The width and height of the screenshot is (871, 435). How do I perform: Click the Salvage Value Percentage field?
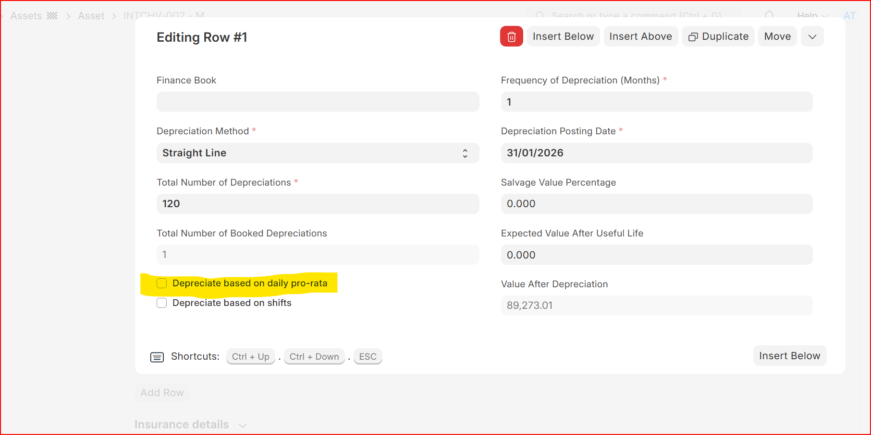[x=656, y=204]
